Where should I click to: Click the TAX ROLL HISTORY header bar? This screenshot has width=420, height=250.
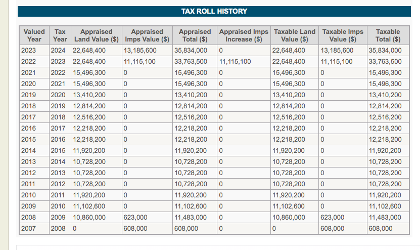(x=214, y=11)
